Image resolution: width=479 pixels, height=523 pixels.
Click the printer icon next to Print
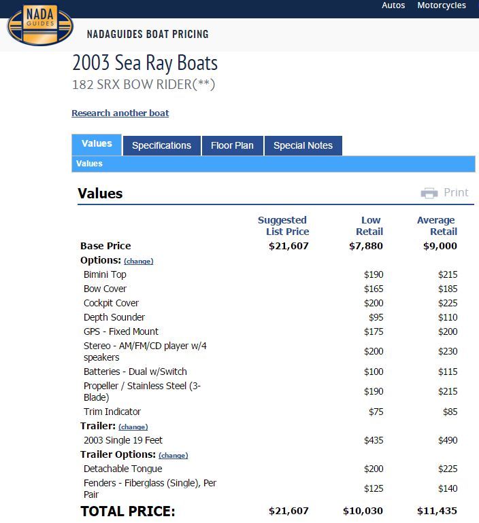429,193
